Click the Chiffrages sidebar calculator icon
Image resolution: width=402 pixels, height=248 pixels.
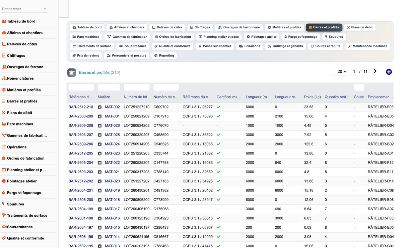(x=4, y=55)
